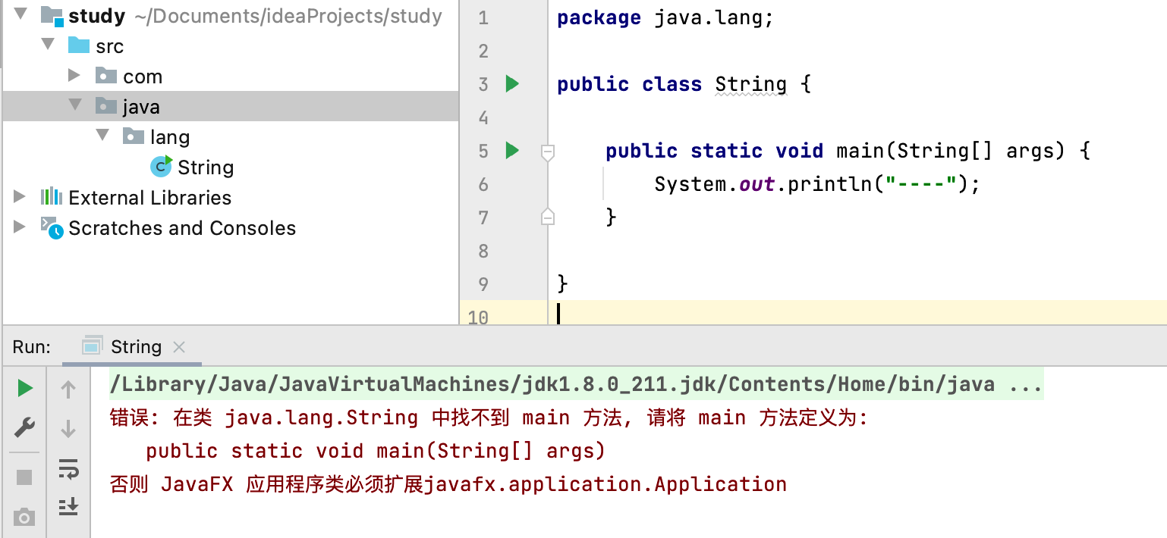The image size is (1167, 538).
Task: Click the camera thread dump icon
Action: coord(25,518)
